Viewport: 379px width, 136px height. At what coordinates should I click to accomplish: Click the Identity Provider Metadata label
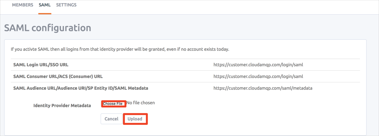[62, 106]
